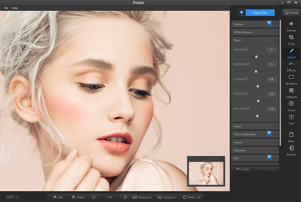Open the Focus tool
Screen dimensions: 301x202
pos(291,106)
